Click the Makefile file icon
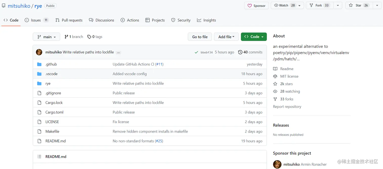 coord(39,132)
